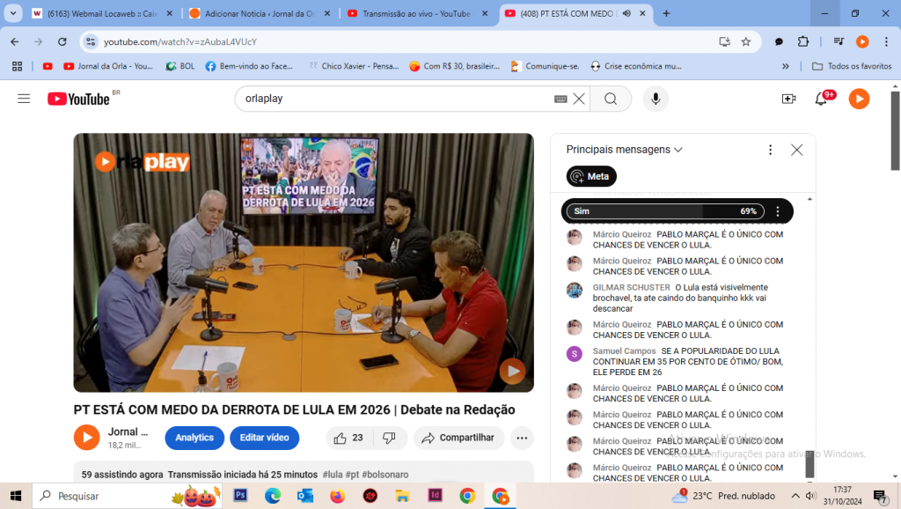
Task: Open the notifications bell
Action: point(822,99)
